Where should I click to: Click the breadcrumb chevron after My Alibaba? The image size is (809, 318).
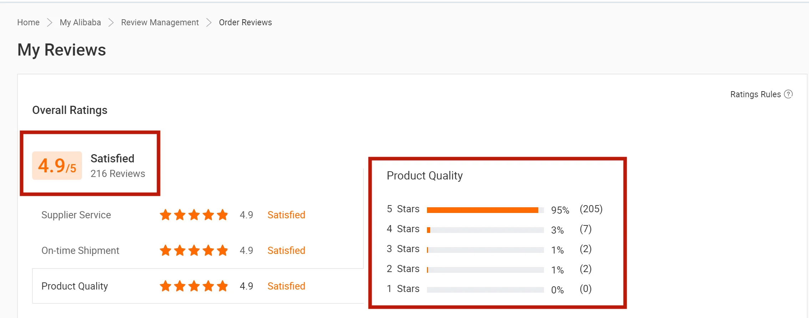click(x=111, y=22)
